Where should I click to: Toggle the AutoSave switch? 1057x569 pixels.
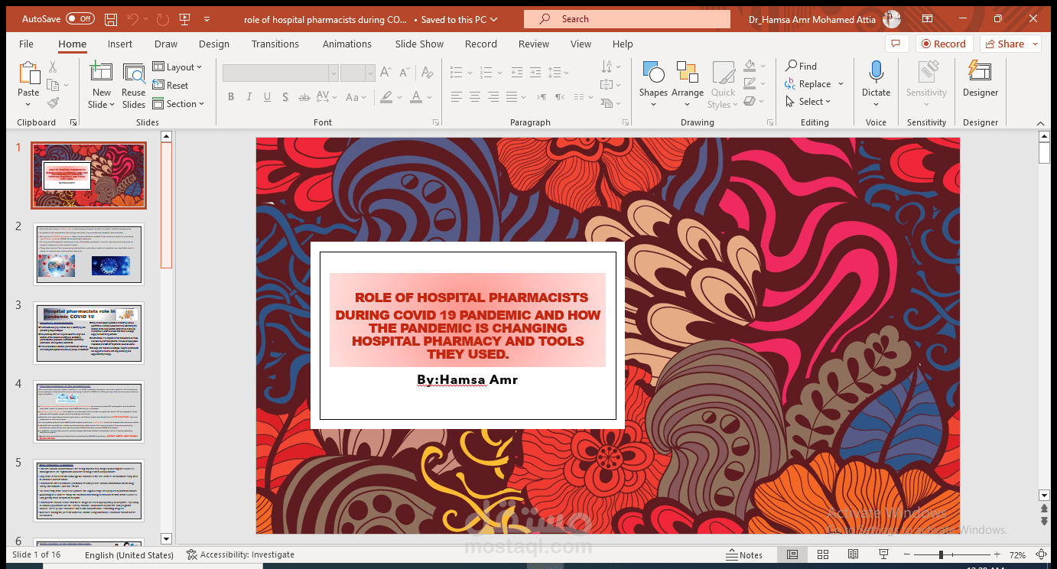pos(80,19)
